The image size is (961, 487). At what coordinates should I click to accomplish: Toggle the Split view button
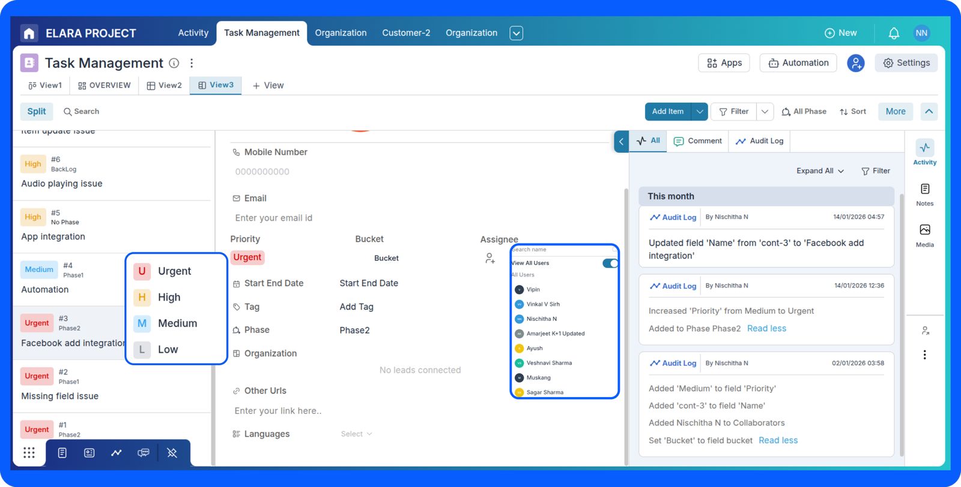[37, 112]
